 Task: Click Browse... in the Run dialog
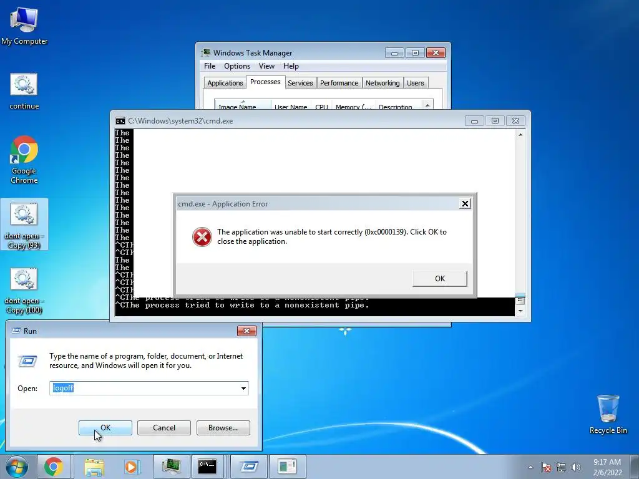[223, 428]
